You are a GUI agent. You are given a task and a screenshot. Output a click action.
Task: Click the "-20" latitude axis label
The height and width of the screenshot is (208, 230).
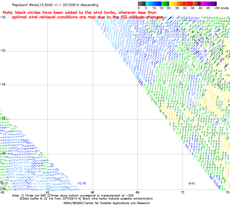(x=3, y=17)
